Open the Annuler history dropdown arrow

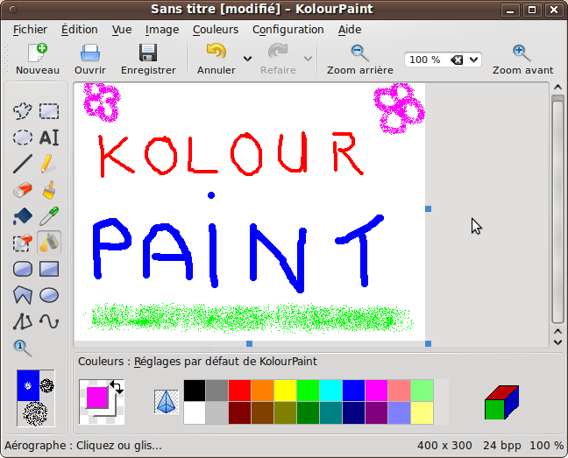coord(248,60)
